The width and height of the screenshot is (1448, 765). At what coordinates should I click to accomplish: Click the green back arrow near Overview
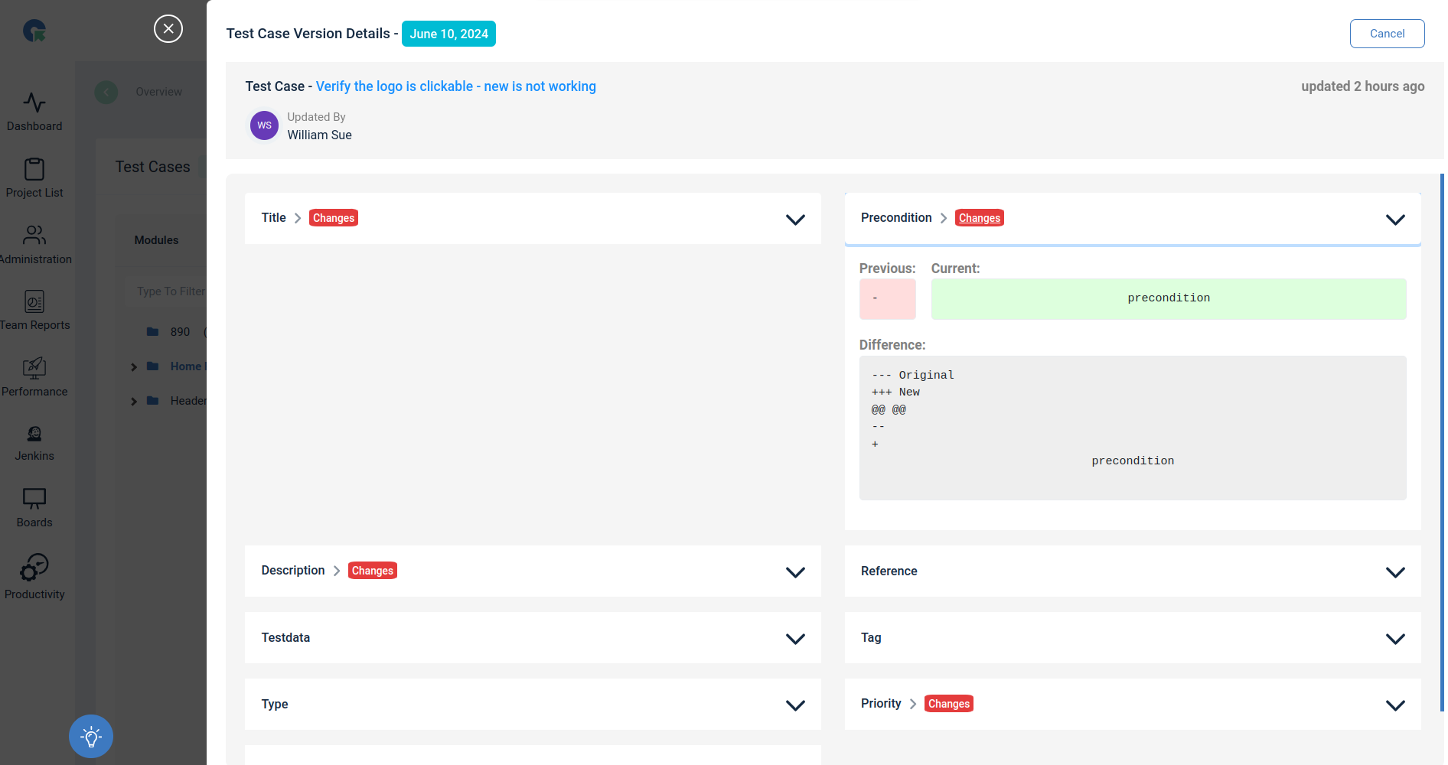[106, 92]
